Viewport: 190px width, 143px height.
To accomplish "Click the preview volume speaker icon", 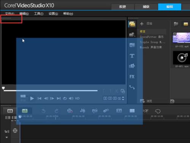I will tap(71, 99).
